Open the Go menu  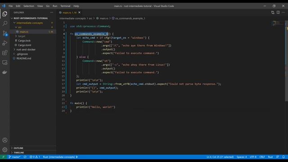pyautogui.click(x=48, y=6)
